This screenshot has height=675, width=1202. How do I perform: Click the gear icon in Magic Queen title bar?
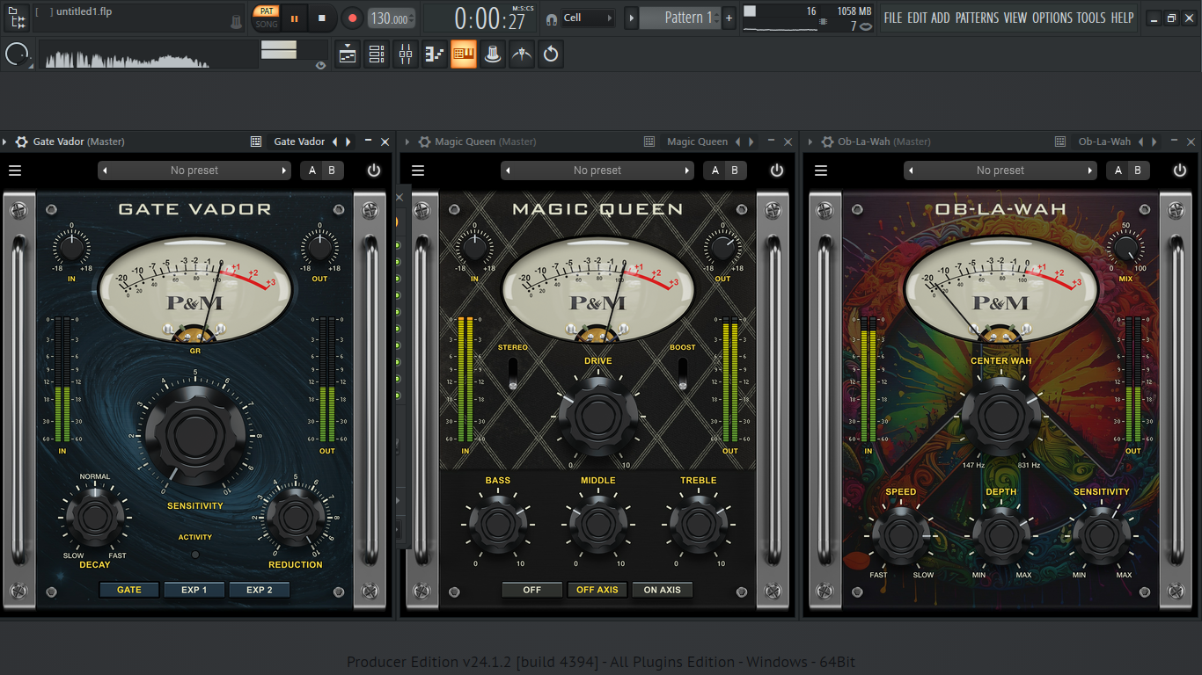point(424,142)
